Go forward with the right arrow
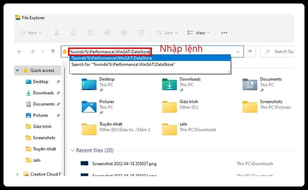This screenshot has height=190, width=308. [32, 51]
